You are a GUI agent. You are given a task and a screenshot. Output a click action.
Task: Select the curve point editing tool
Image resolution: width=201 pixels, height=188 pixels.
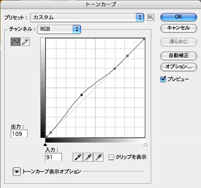click(15, 42)
